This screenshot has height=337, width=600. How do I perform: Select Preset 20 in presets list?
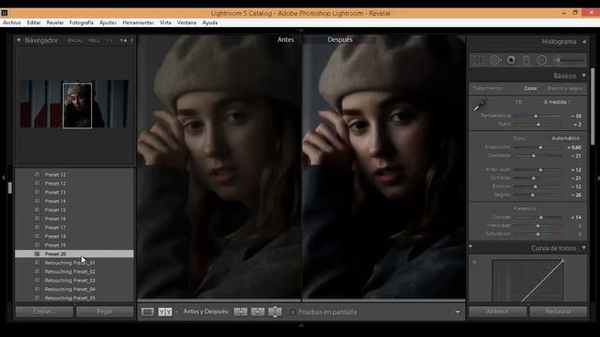click(74, 254)
